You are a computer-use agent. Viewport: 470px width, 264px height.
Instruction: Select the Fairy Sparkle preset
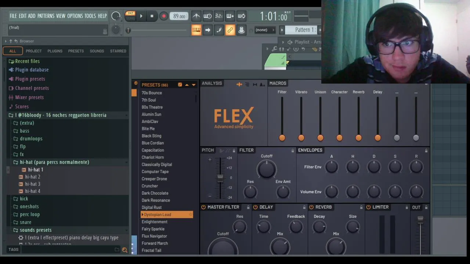[153, 229]
